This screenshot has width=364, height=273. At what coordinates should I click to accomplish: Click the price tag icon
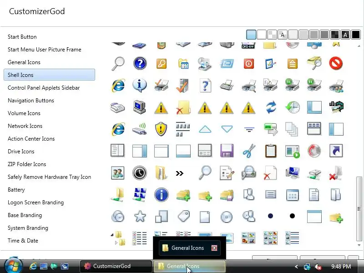184,216
